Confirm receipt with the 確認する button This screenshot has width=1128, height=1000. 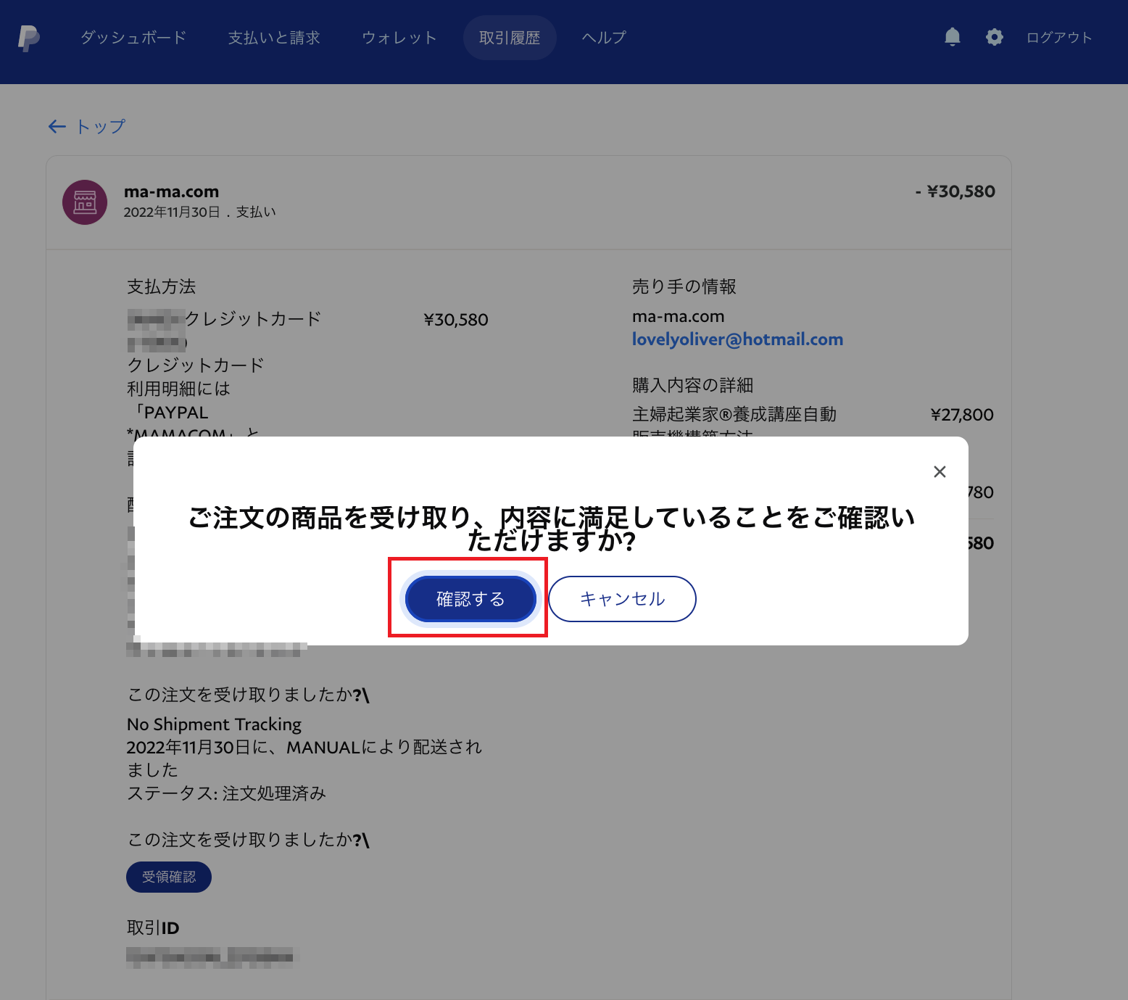[470, 599]
